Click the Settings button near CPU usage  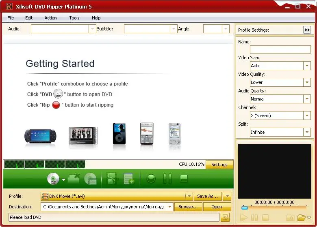[219, 165]
